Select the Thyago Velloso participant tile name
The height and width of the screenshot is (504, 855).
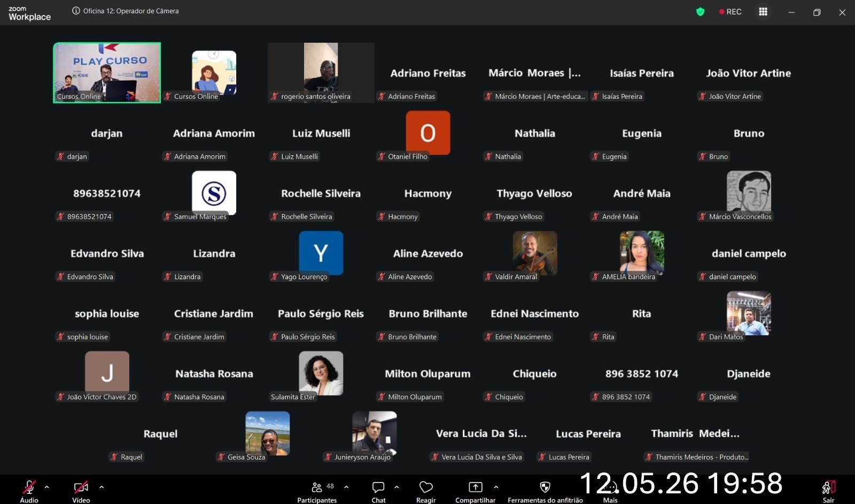[534, 193]
